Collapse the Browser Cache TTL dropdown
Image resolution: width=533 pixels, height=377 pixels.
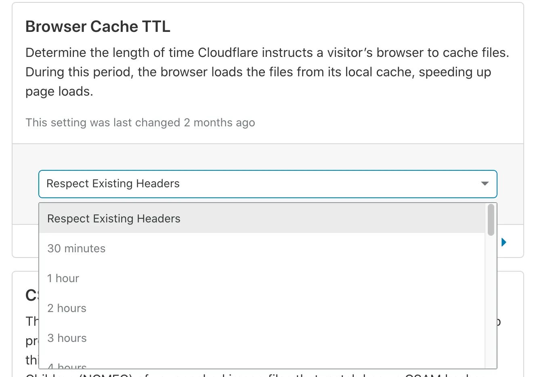click(484, 184)
